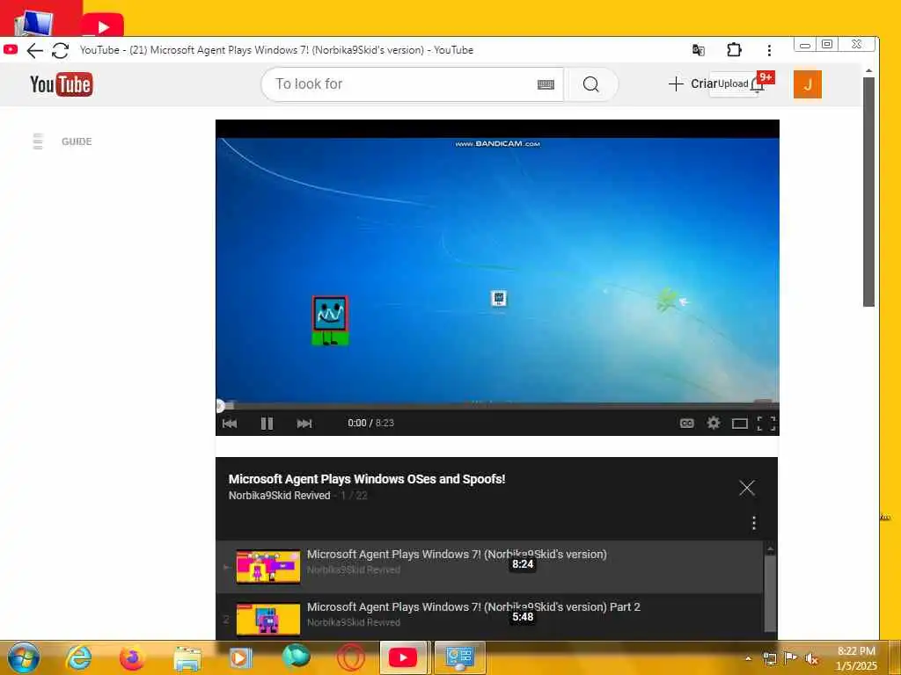Open the control panel taskbar item
This screenshot has height=675, width=901.
[x=459, y=657]
